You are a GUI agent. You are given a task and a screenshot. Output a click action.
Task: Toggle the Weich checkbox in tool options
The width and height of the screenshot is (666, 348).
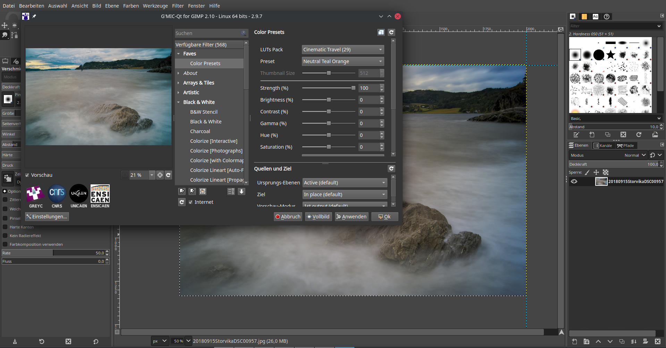(5, 209)
